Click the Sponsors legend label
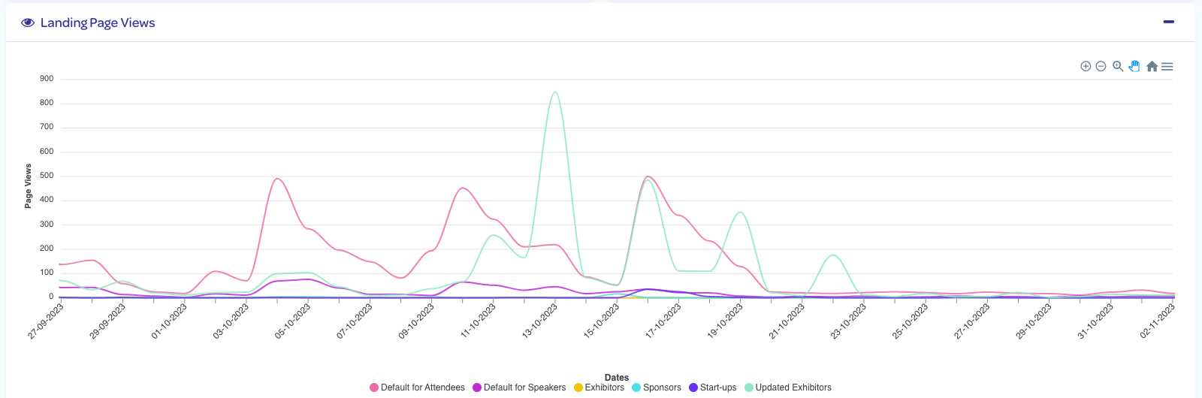This screenshot has height=398, width=1202. [x=662, y=387]
